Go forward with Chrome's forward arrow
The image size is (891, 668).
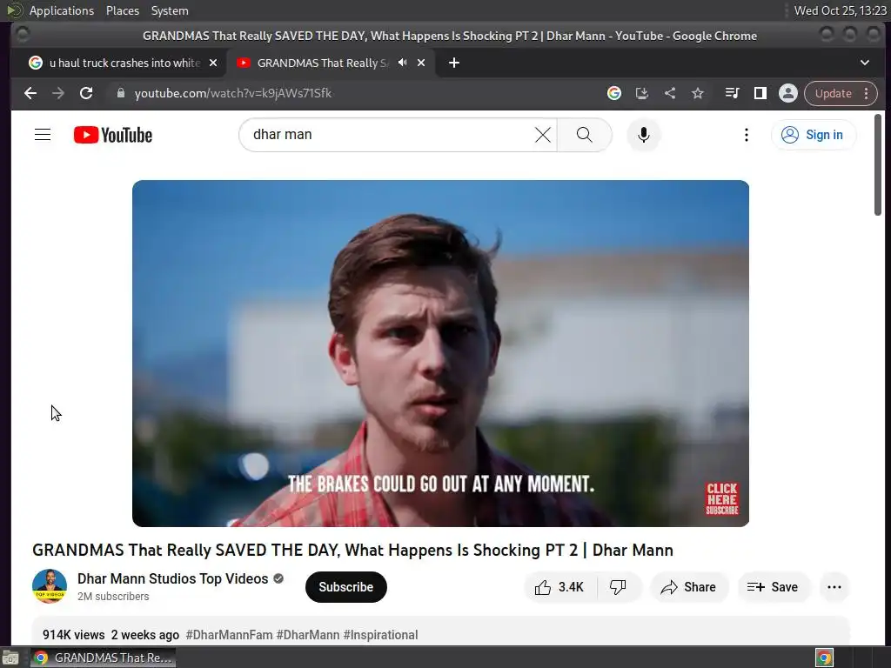[x=58, y=93]
